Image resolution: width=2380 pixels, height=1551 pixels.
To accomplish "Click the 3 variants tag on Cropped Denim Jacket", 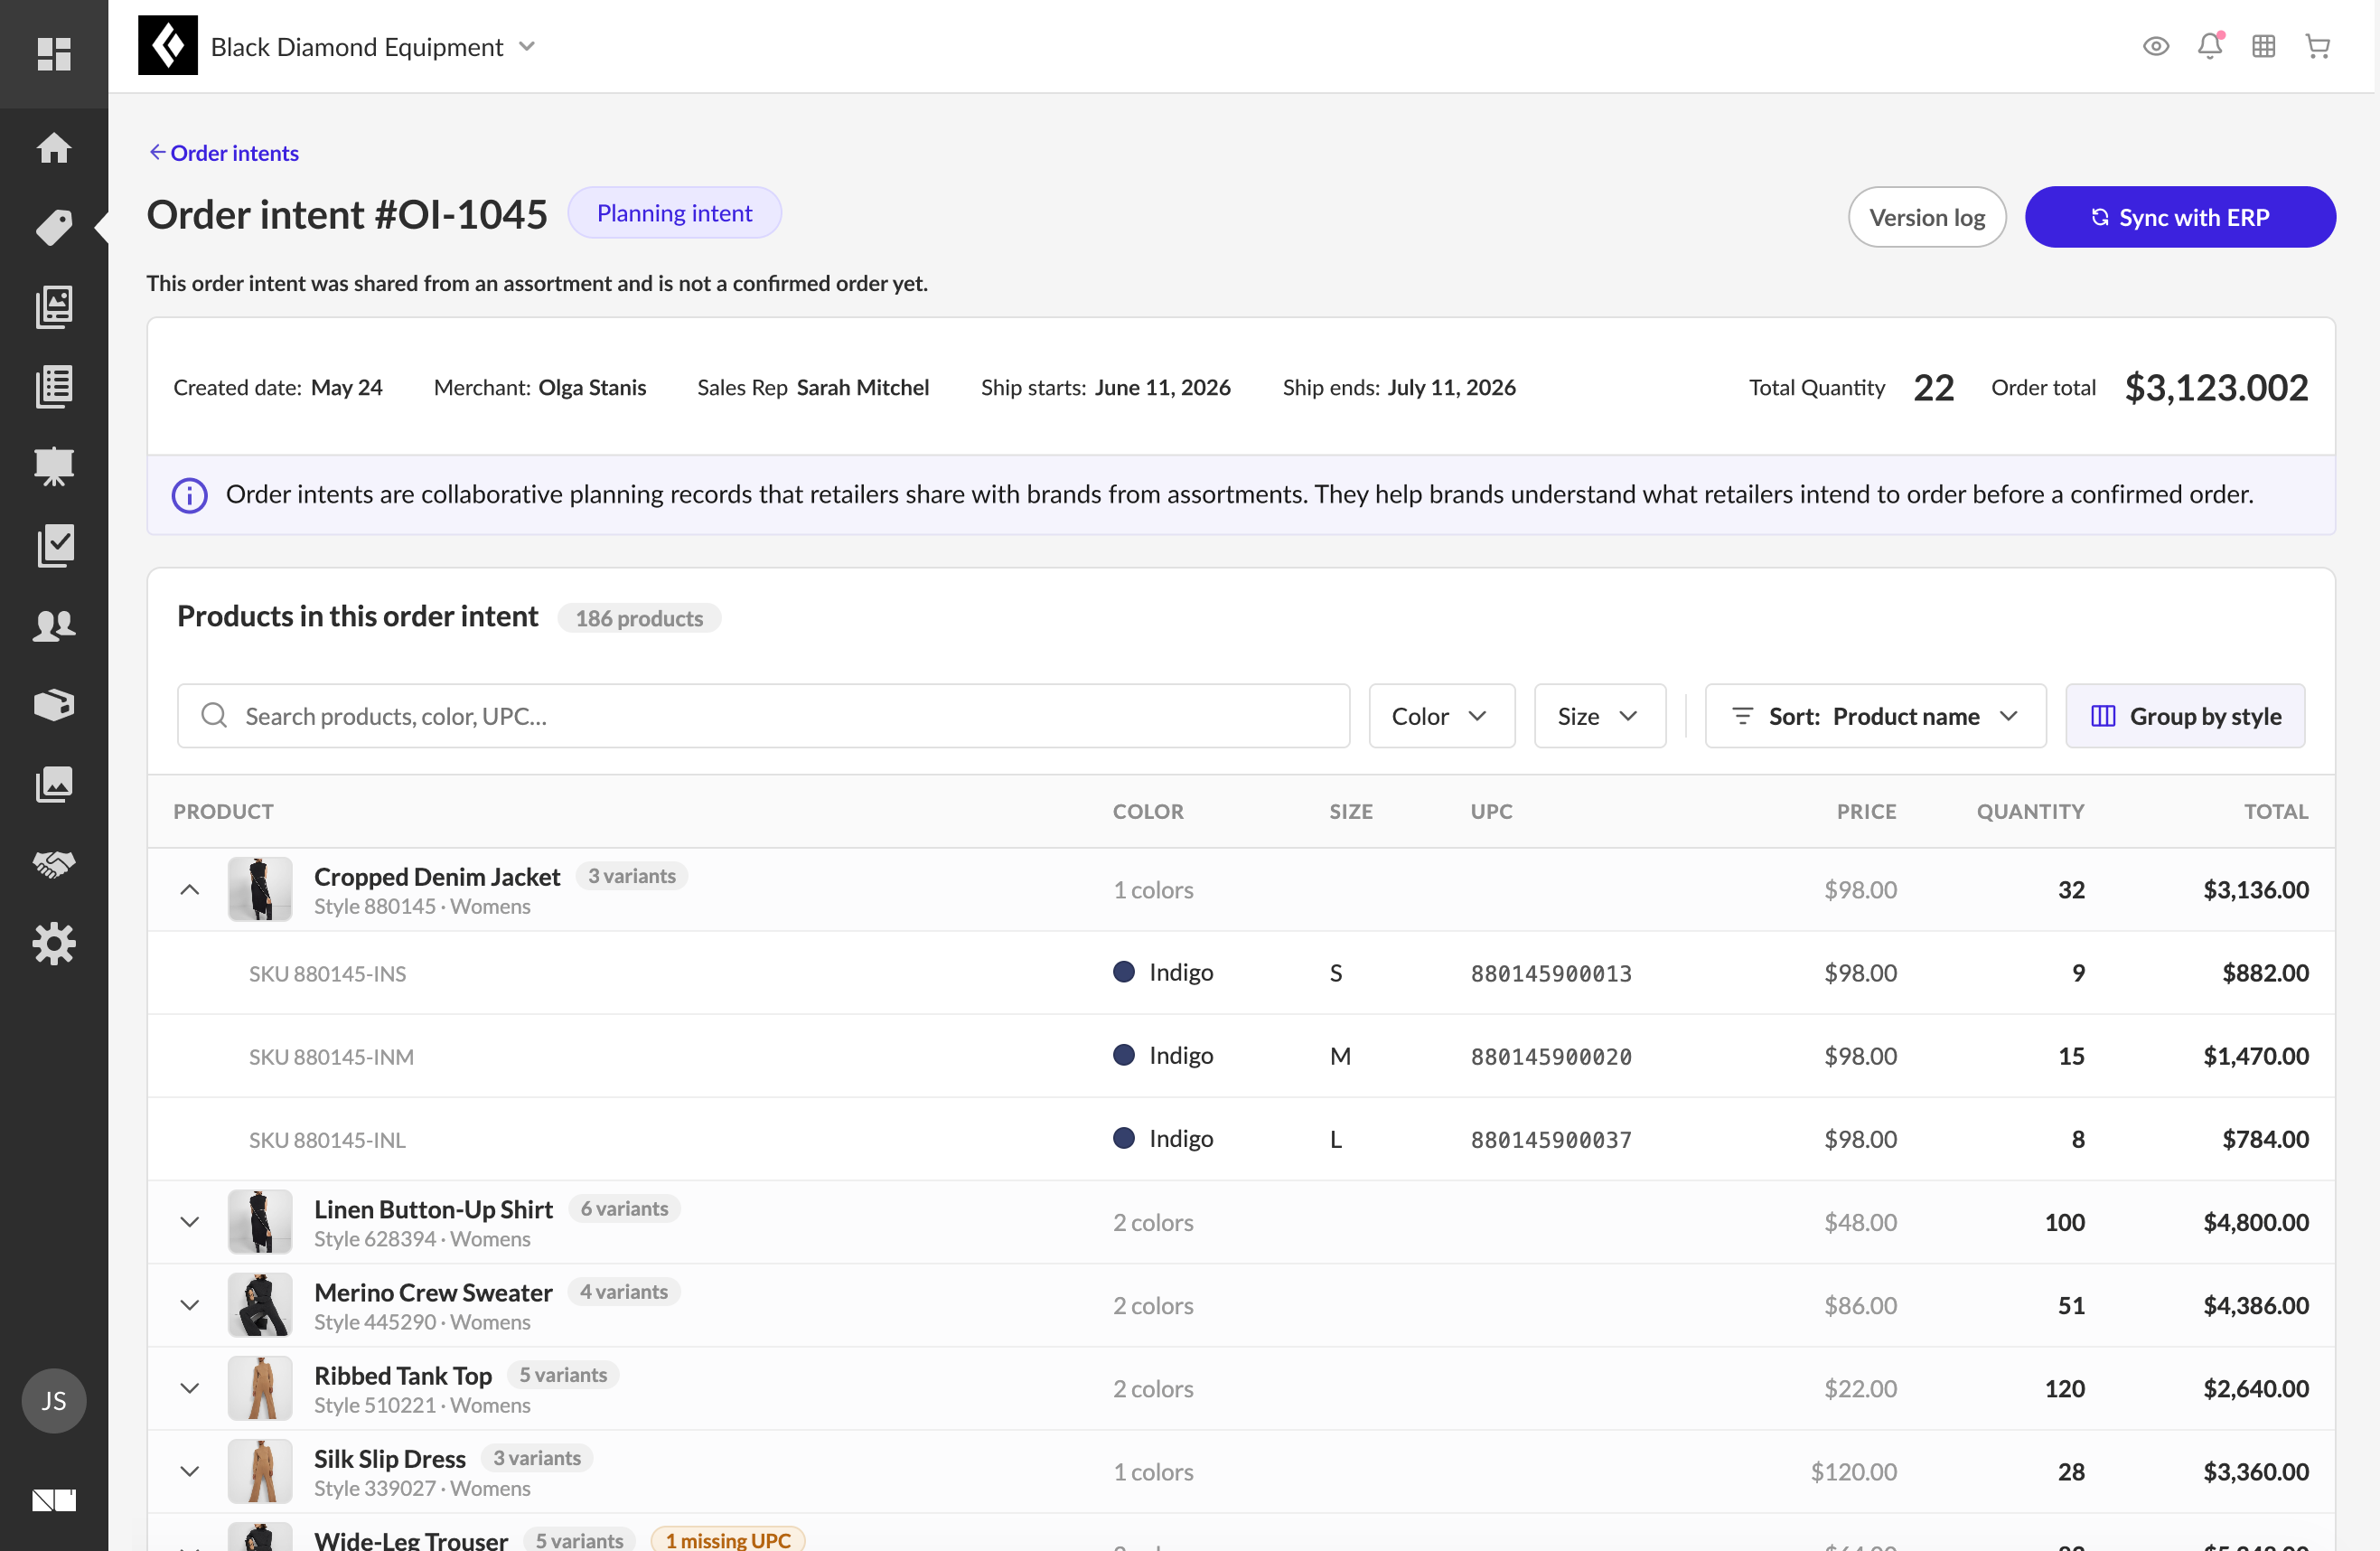I will tap(631, 876).
